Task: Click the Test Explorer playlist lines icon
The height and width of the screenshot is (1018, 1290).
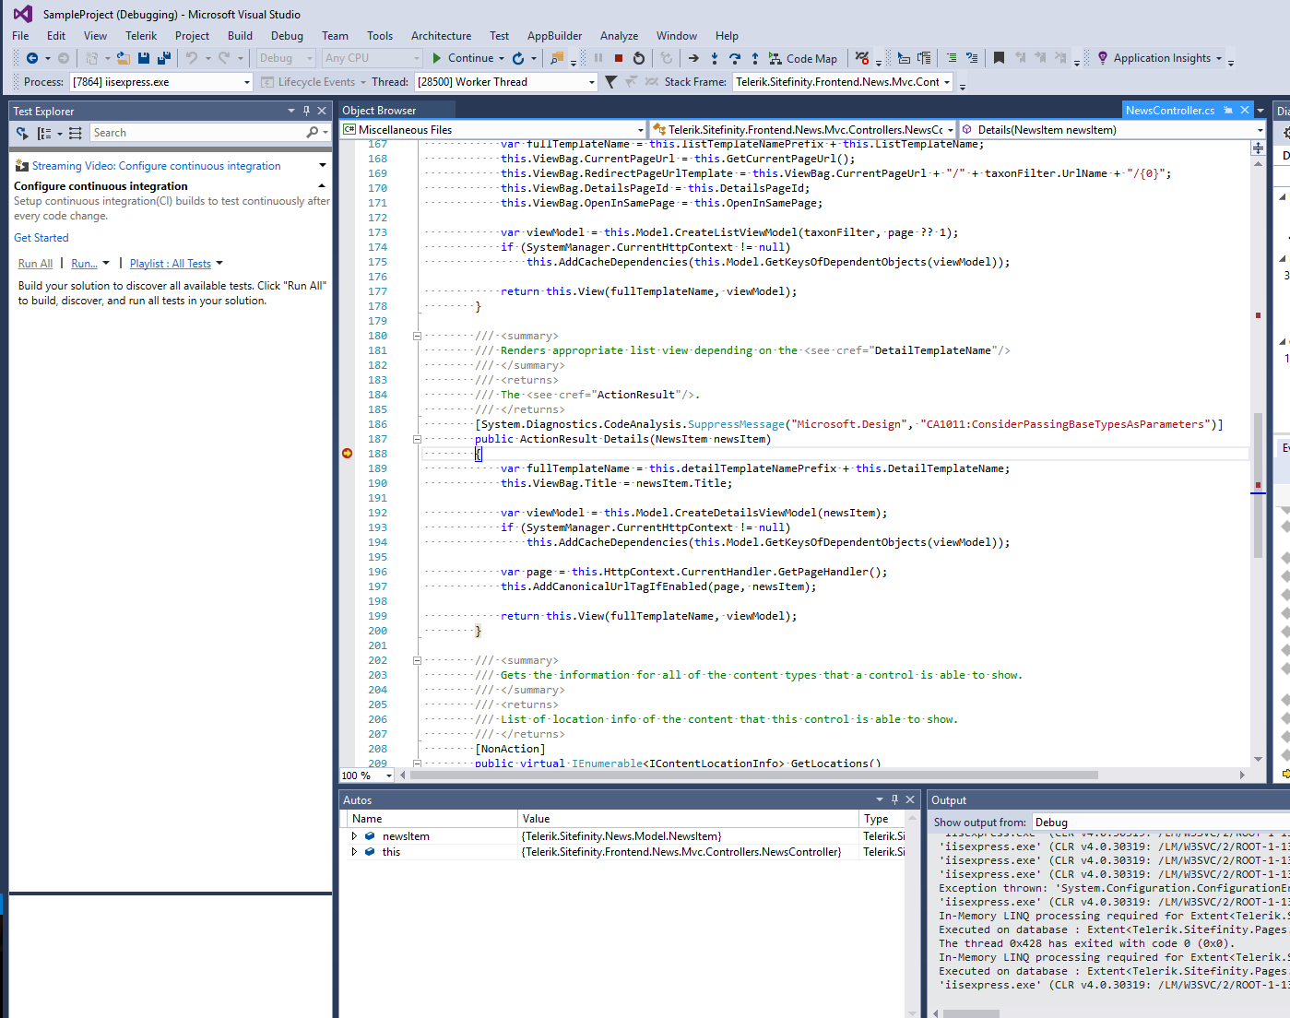Action: 76,133
